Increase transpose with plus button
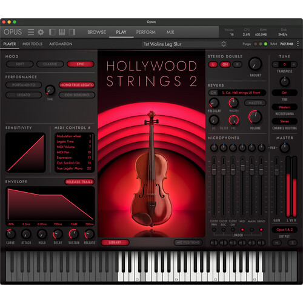 [x=294, y=64]
